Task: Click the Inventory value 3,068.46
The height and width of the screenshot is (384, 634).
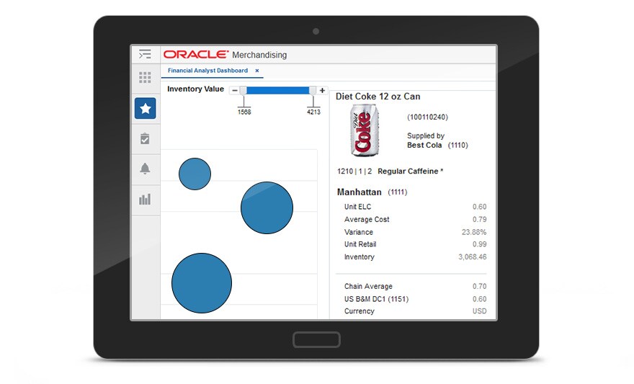Action: pyautogui.click(x=473, y=257)
